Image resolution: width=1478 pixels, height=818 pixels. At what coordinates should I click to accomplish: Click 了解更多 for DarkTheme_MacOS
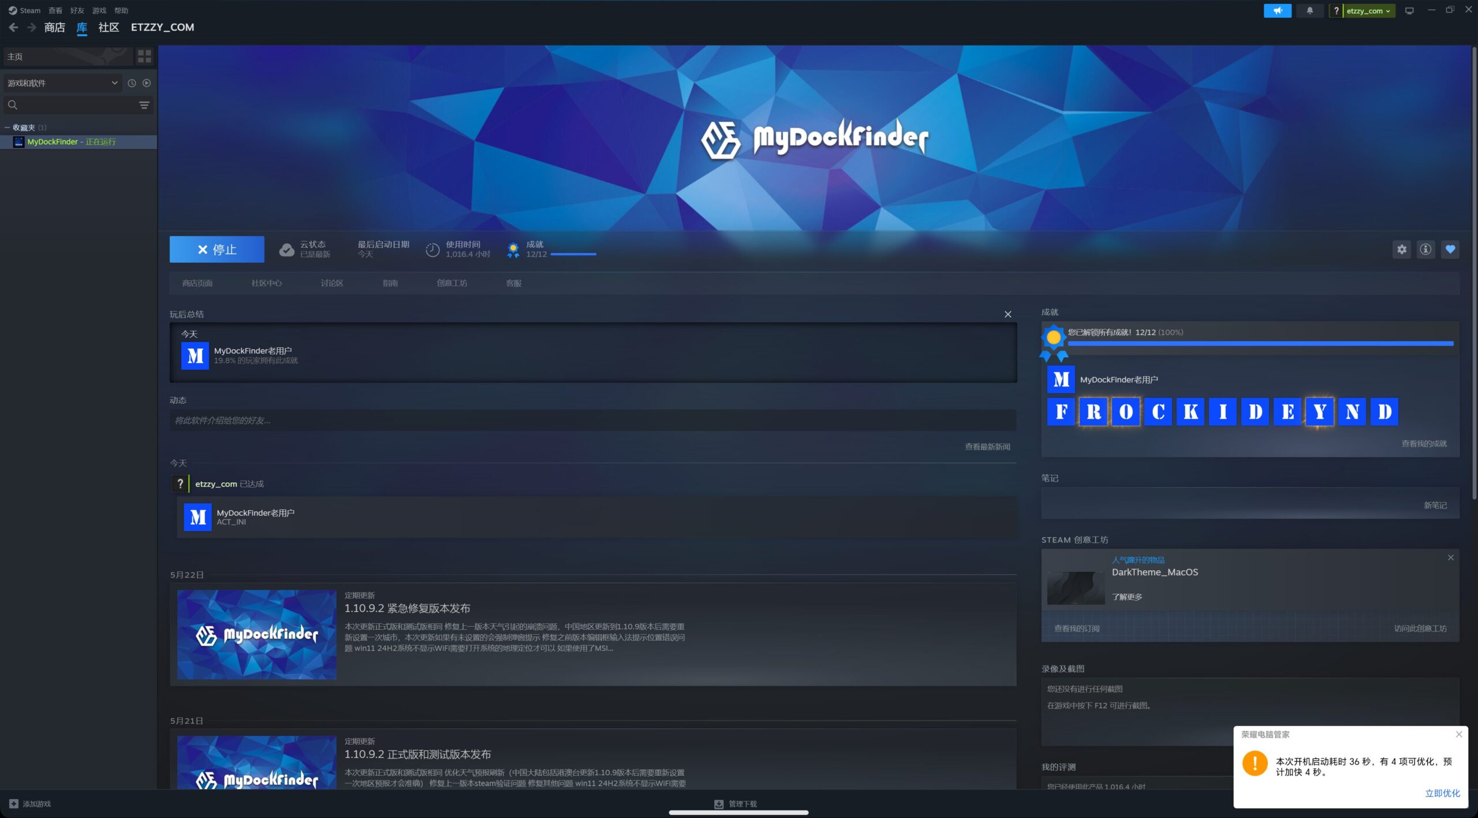pos(1127,597)
